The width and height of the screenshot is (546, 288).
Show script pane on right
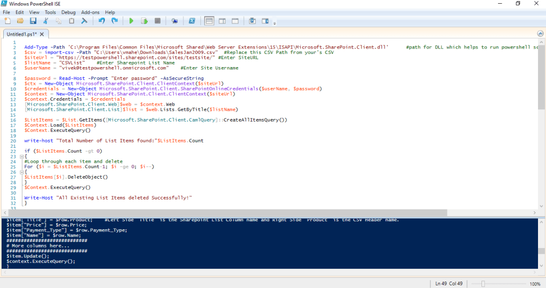pyautogui.click(x=222, y=21)
